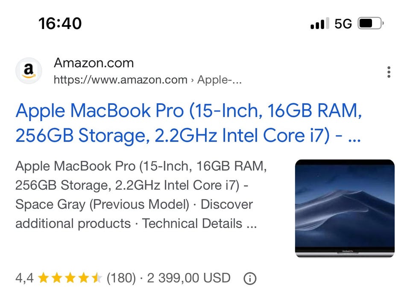Tap 'Technical Details' in the snippet
This screenshot has width=410, height=298.
click(192, 223)
